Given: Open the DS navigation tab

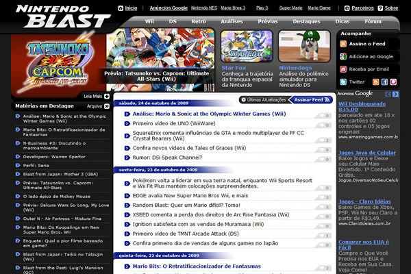Looking at the screenshot, I should 173,21.
